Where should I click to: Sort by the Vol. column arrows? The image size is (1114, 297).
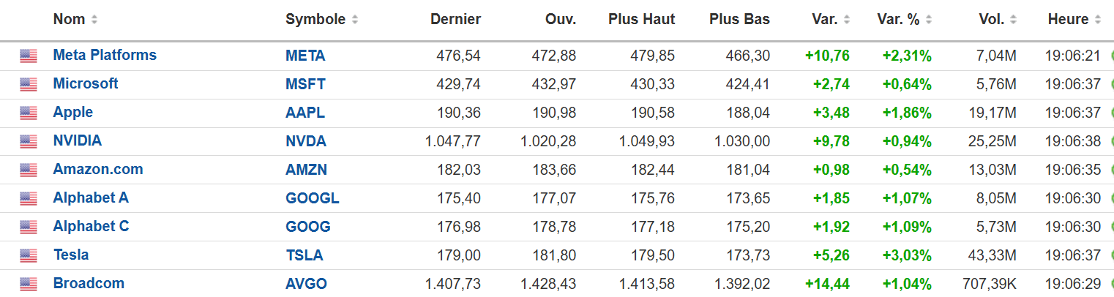1014,20
